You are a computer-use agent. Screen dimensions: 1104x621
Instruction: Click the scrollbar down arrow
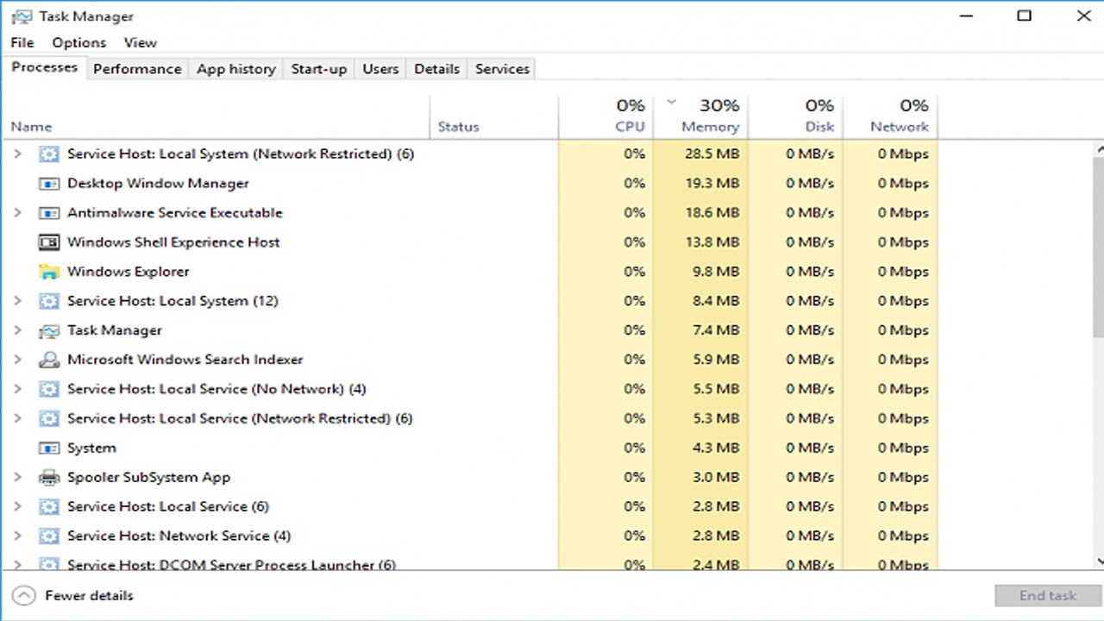pyautogui.click(x=1098, y=561)
